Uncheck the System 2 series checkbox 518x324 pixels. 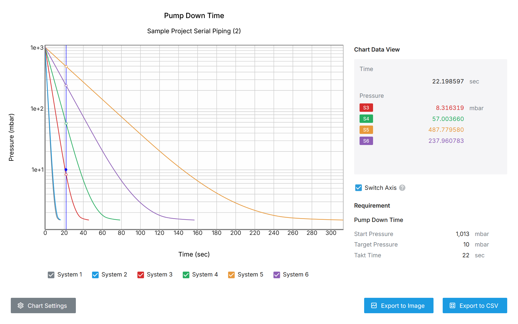pyautogui.click(x=95, y=275)
